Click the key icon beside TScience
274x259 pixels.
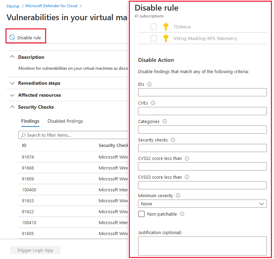coord(166,27)
